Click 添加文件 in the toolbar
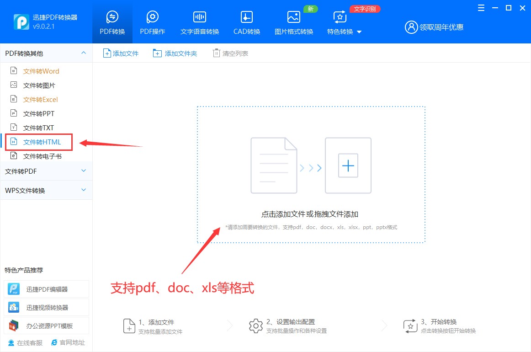The width and height of the screenshot is (531, 352). pyautogui.click(x=121, y=53)
